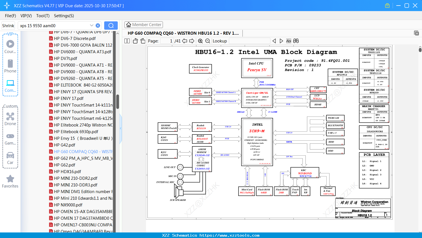Open Phone category in sidebar
Image resolution: width=422 pixels, height=238 pixels.
pos(10,66)
